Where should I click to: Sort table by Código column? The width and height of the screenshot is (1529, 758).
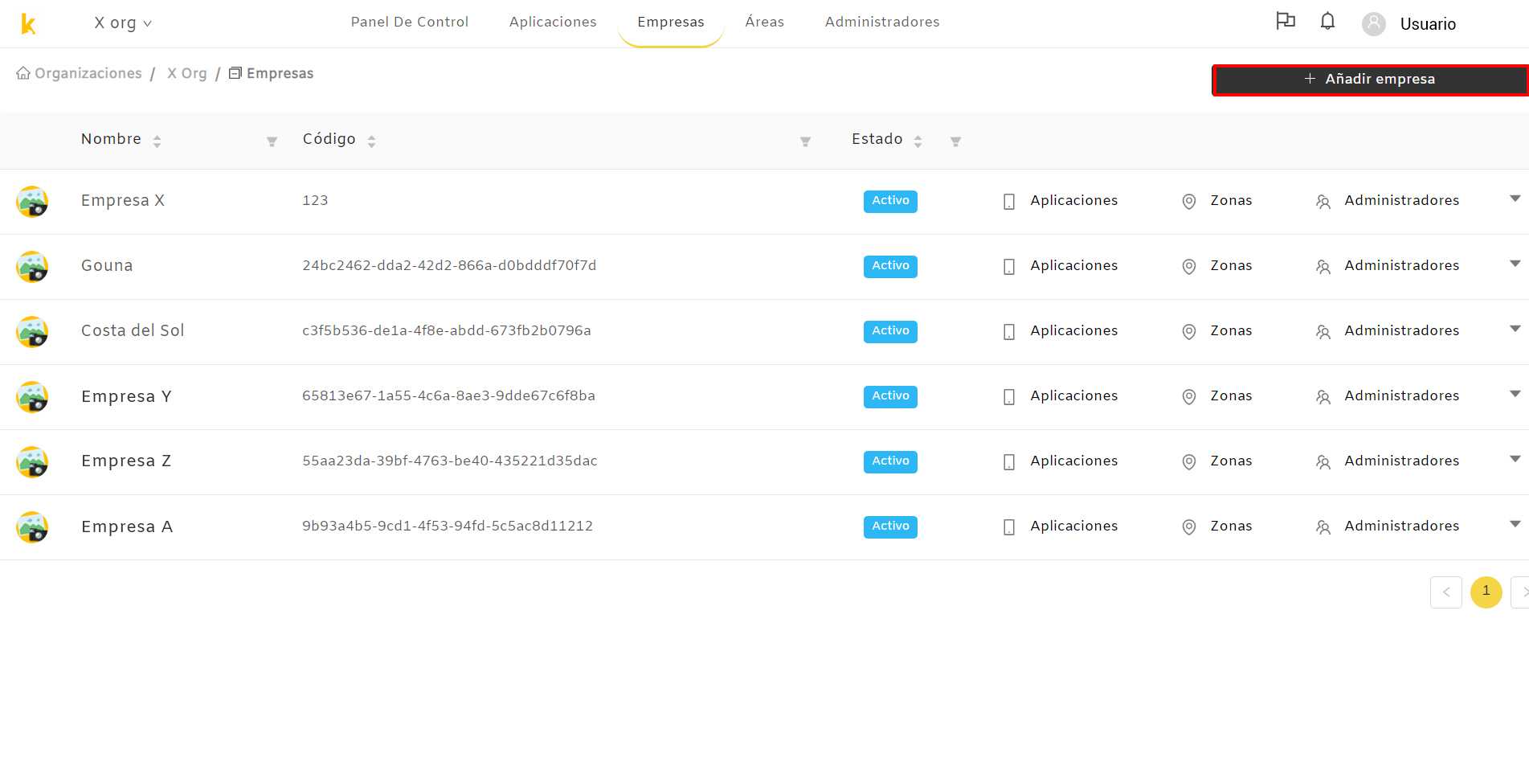click(371, 141)
